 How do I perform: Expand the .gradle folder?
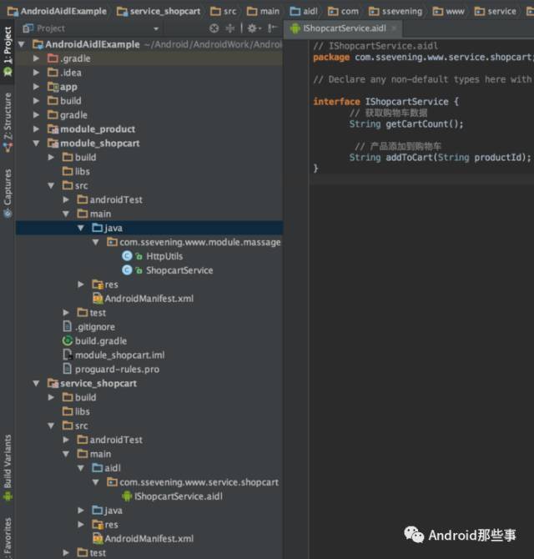[x=37, y=58]
